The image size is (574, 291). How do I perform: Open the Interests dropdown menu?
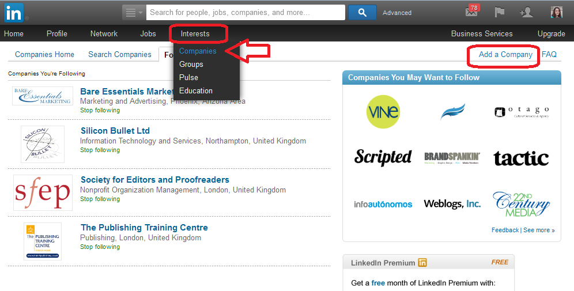click(195, 33)
